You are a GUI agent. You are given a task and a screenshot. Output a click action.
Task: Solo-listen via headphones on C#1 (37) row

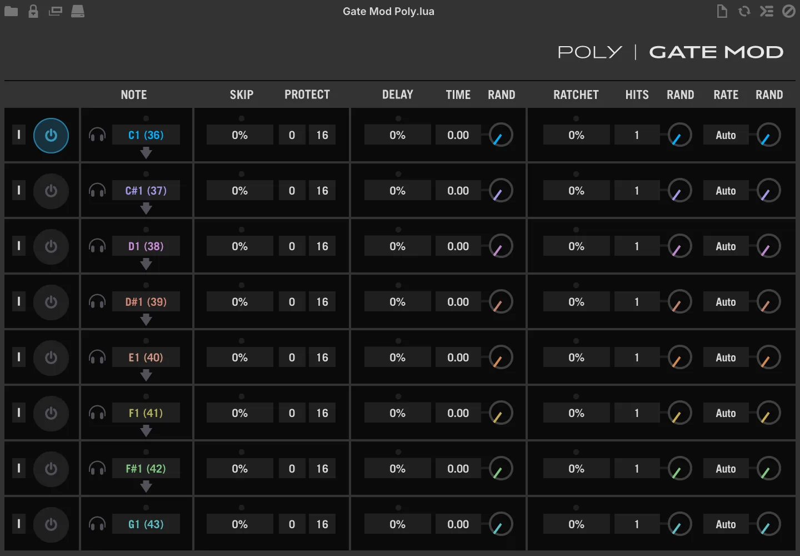coord(97,191)
